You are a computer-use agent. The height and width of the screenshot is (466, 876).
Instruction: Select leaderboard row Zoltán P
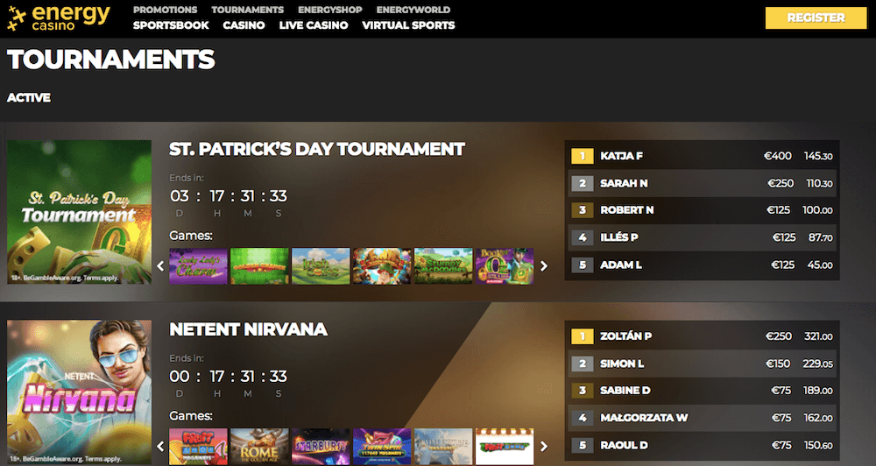click(703, 336)
